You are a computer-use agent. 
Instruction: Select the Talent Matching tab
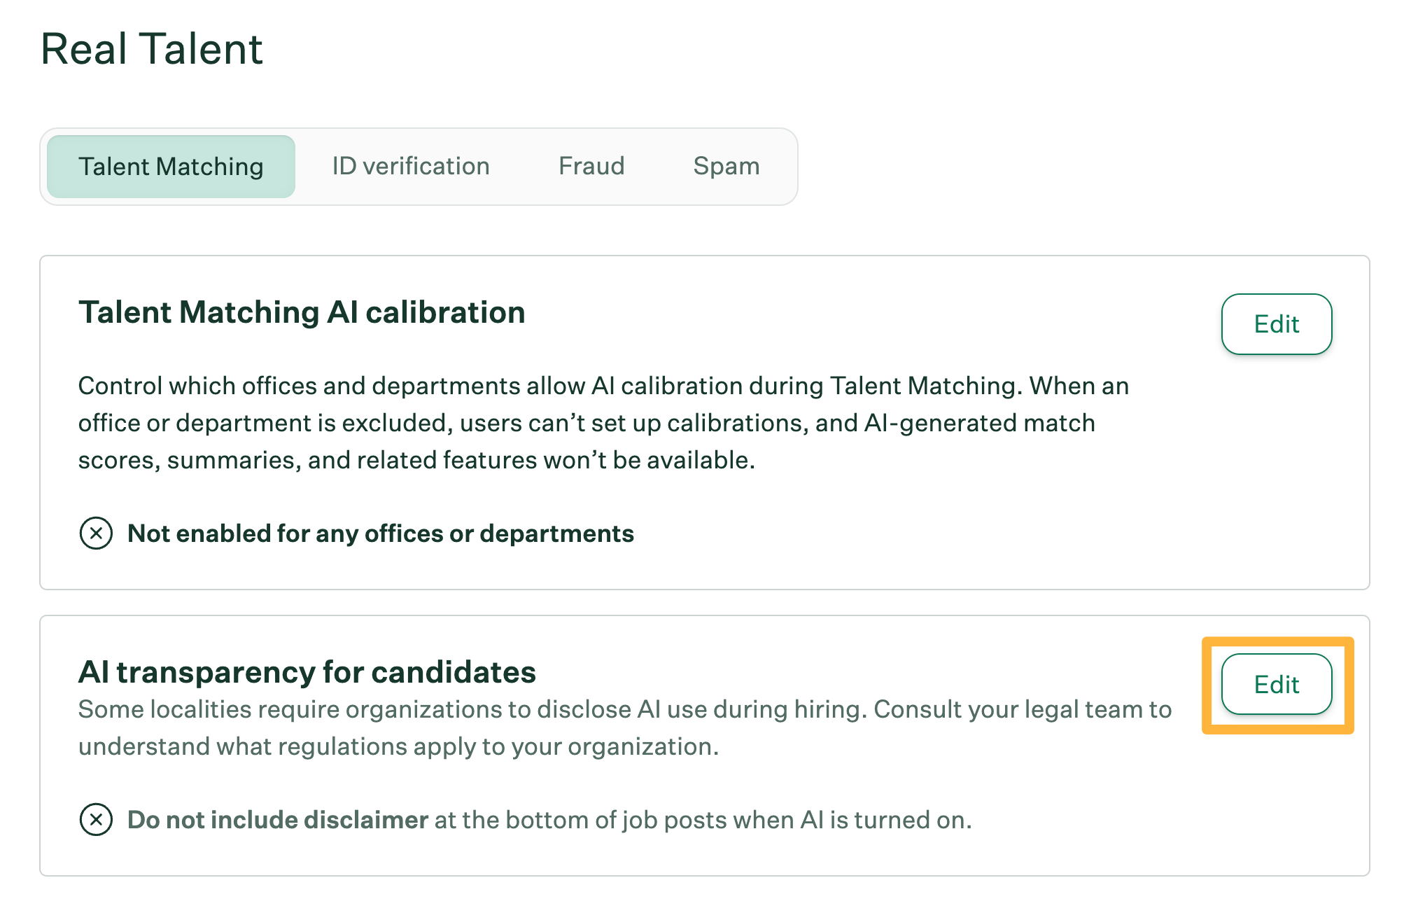[170, 166]
